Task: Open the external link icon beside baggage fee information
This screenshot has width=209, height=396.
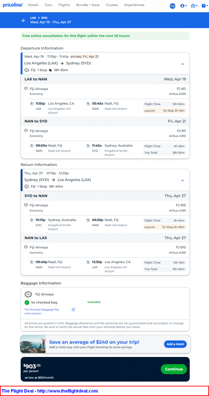Action: [73, 309]
